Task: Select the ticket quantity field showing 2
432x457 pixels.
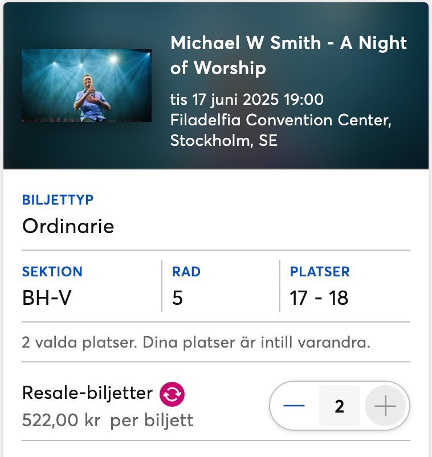Action: pos(340,406)
